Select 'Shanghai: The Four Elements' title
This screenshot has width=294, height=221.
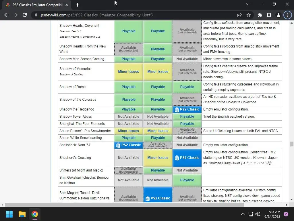82,124
